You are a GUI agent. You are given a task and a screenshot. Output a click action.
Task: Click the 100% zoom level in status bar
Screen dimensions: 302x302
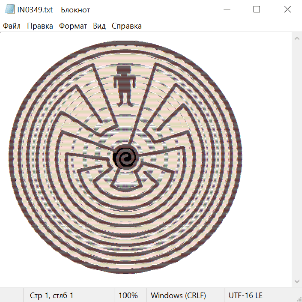pyautogui.click(x=128, y=296)
